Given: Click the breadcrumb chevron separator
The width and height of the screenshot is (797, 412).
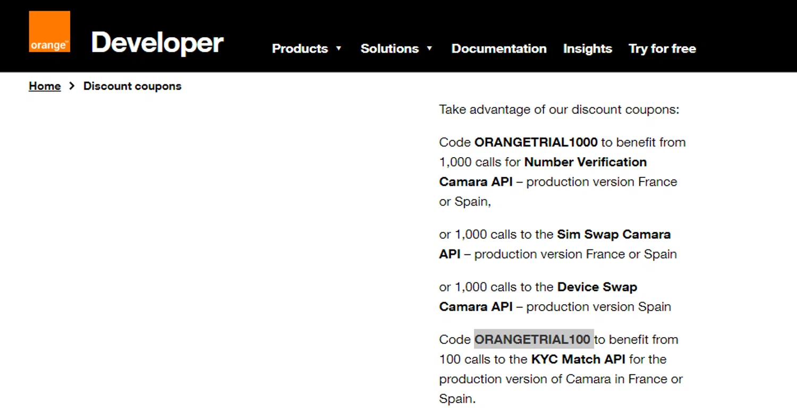Looking at the screenshot, I should [x=72, y=86].
